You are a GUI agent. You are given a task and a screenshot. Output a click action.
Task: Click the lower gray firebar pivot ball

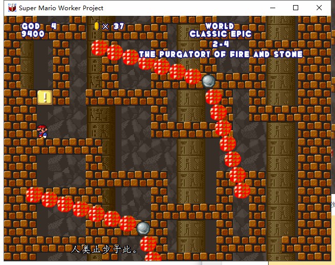pyautogui.click(x=143, y=228)
